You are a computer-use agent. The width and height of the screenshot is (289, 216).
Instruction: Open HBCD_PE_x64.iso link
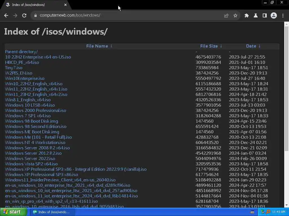(22, 62)
